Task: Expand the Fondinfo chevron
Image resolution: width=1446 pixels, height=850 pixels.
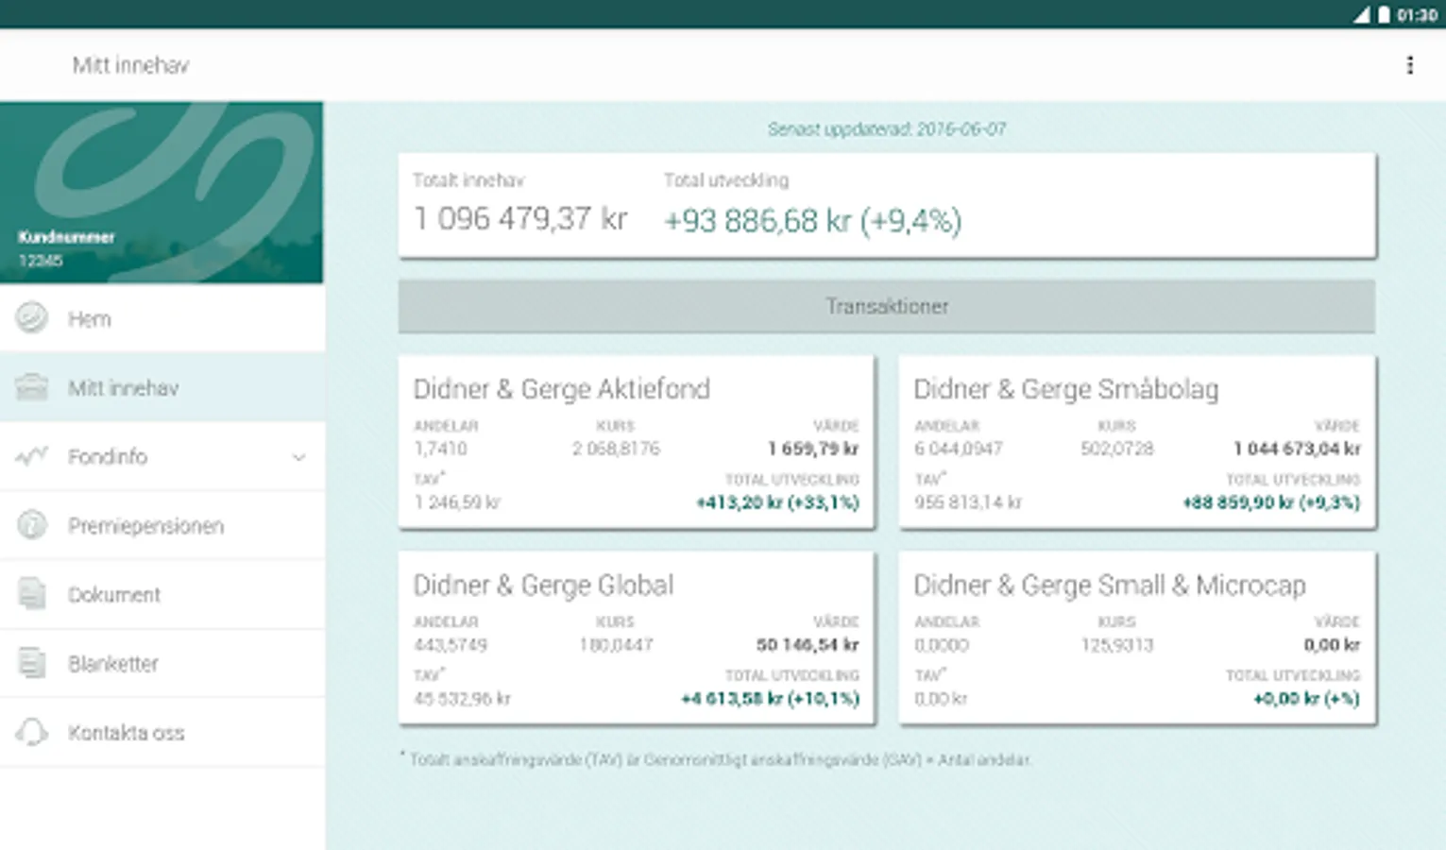Action: [x=298, y=457]
